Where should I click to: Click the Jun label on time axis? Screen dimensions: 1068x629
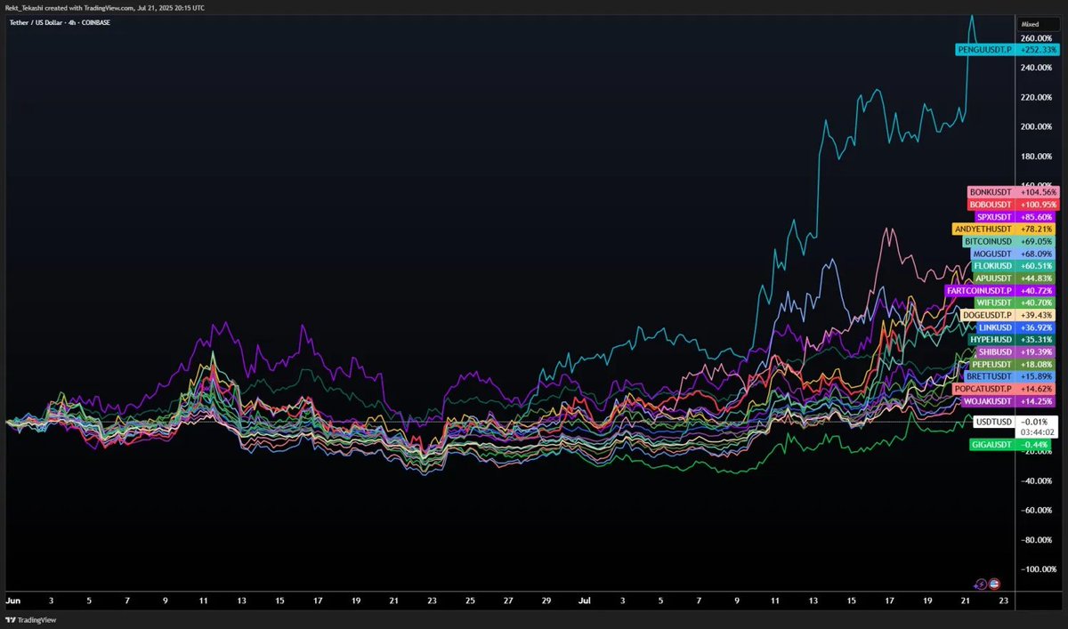coord(13,601)
